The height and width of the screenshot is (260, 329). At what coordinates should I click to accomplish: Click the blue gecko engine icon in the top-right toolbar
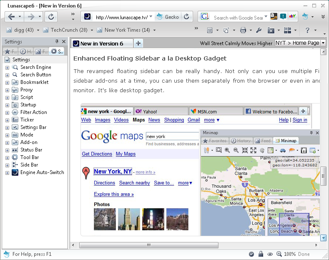tap(305, 16)
